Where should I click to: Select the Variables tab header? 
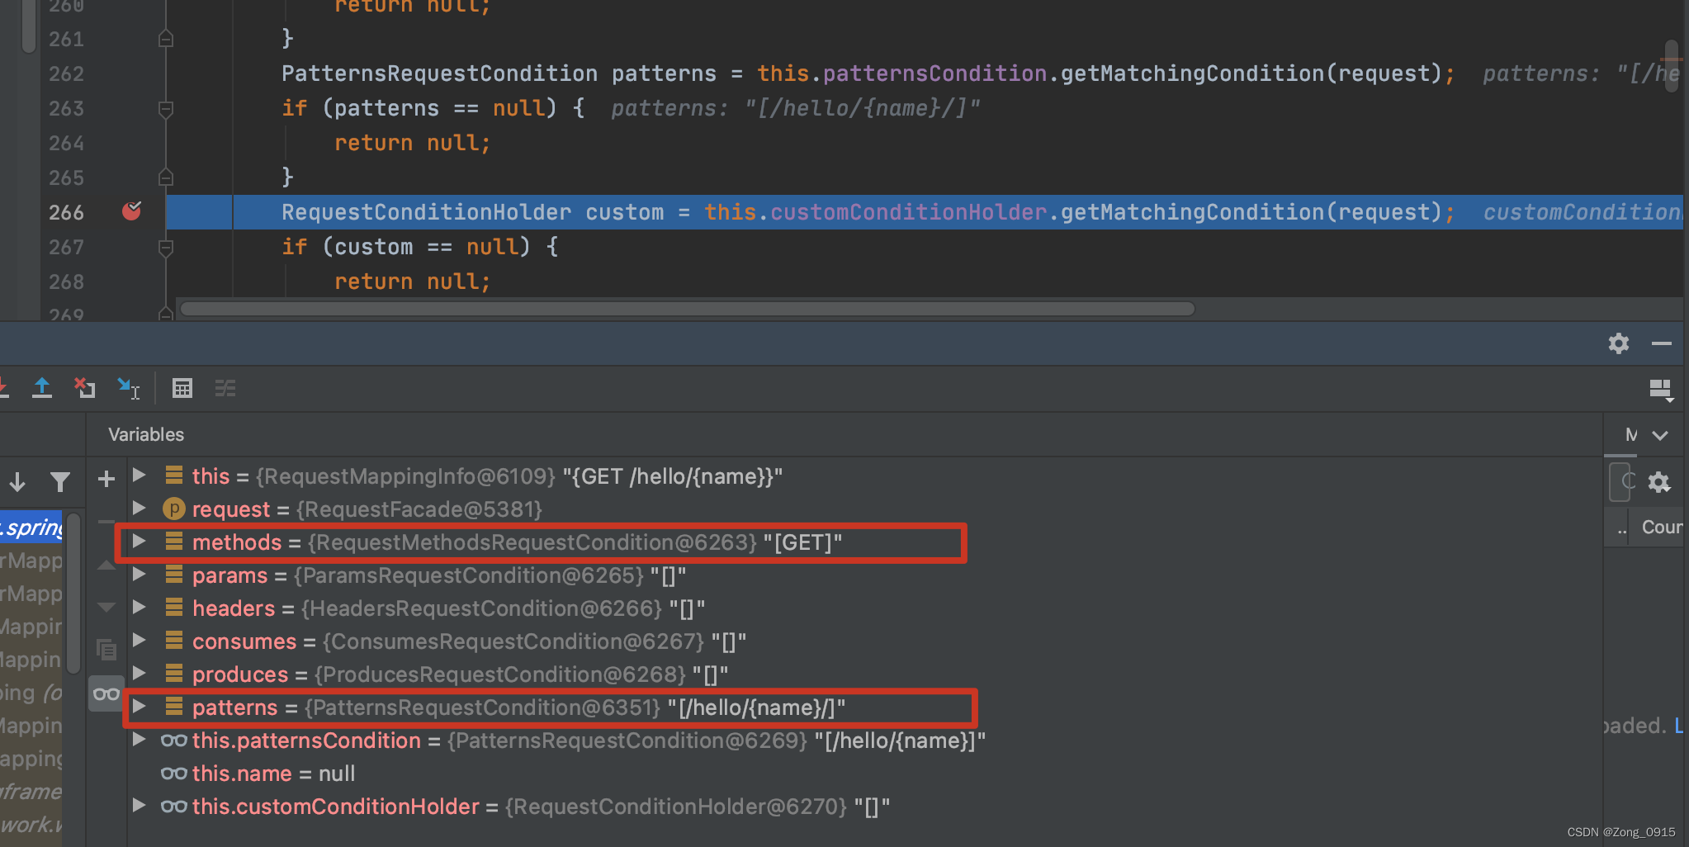point(146,434)
